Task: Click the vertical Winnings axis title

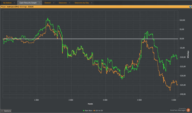Action: click(x=188, y=54)
